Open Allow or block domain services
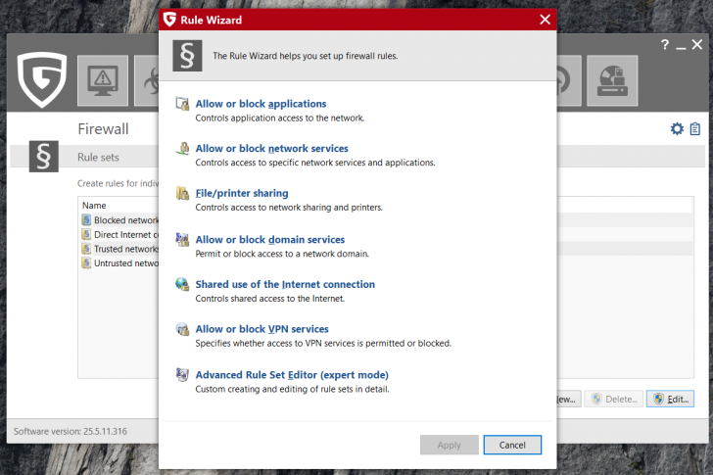 [269, 240]
